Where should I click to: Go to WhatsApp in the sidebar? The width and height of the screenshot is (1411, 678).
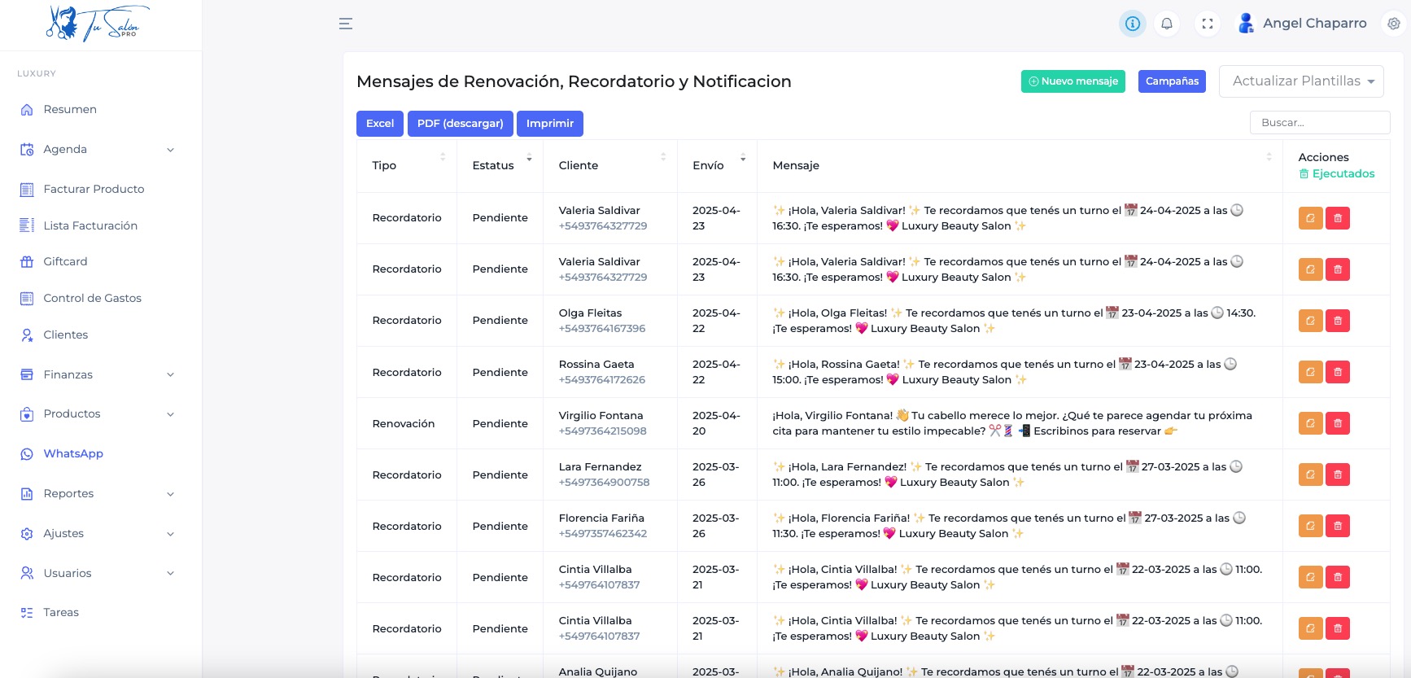pyautogui.click(x=73, y=453)
